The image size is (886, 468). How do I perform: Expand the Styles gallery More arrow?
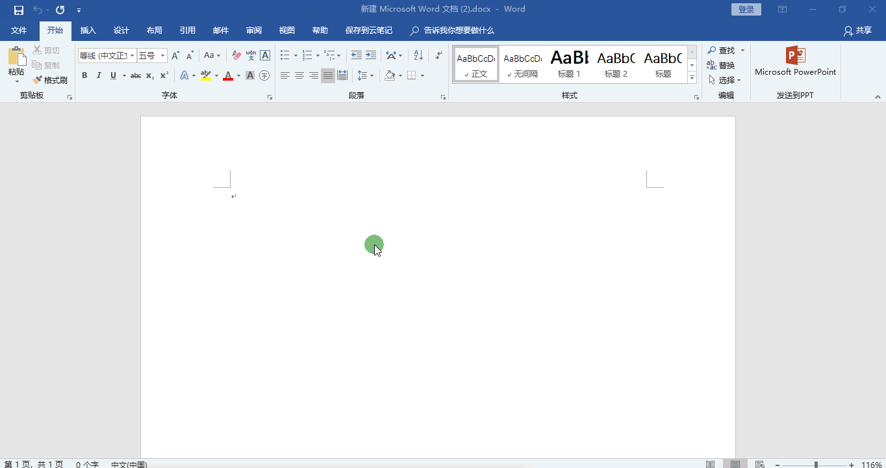(692, 78)
